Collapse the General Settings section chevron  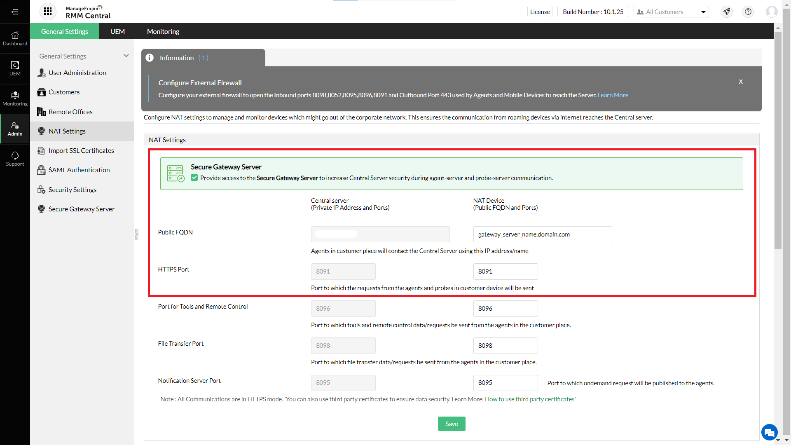(126, 56)
